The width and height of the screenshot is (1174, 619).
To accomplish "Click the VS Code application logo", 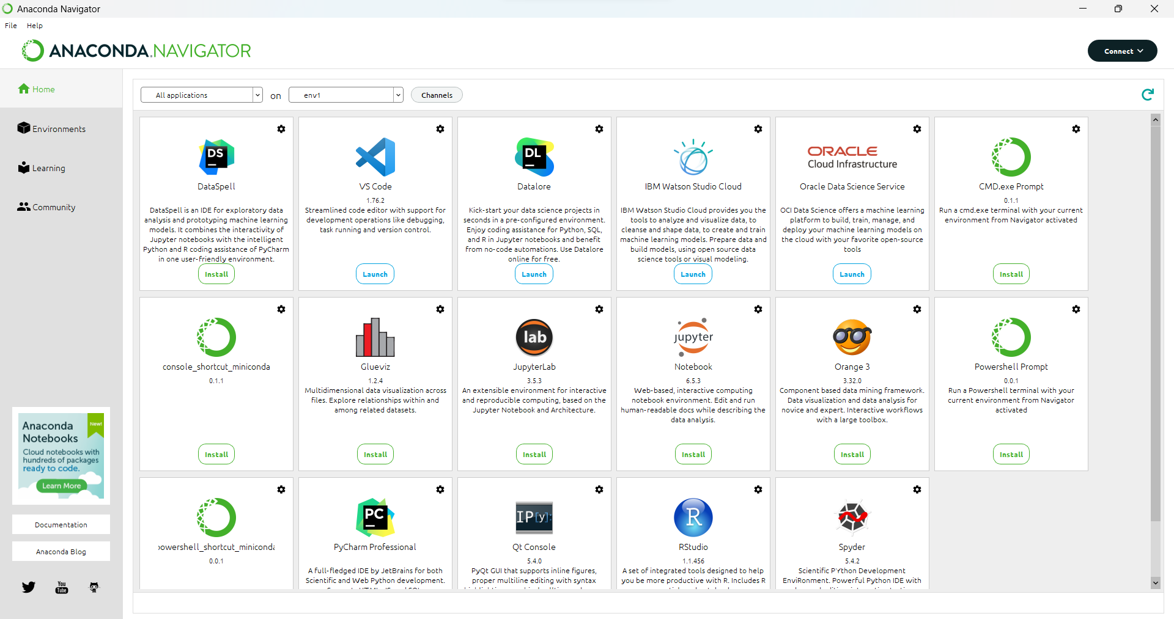I will point(375,157).
